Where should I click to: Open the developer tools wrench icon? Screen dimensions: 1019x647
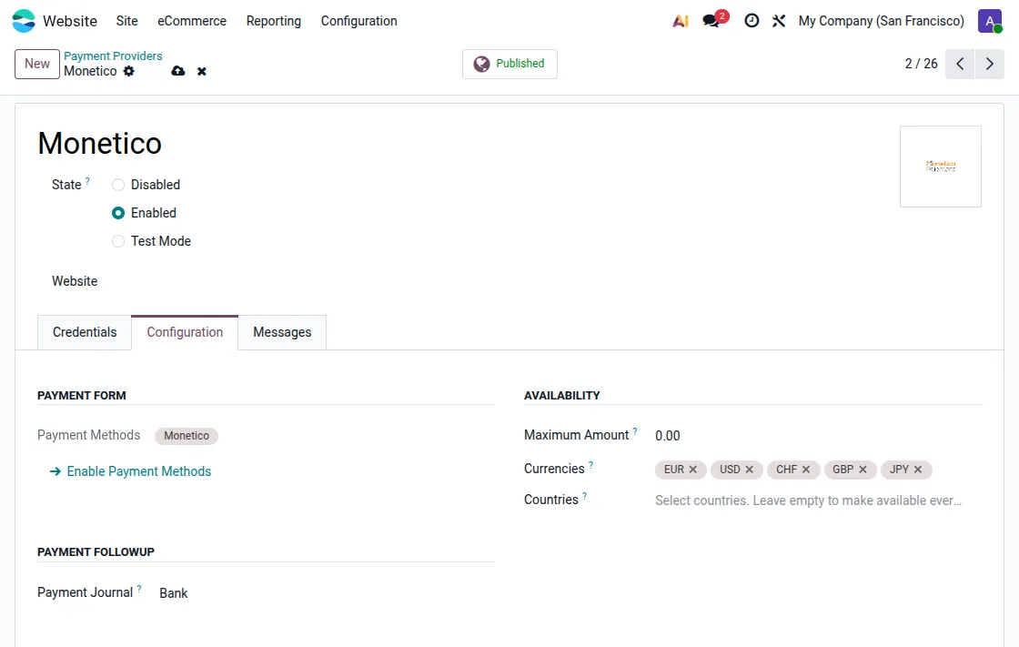[x=779, y=21]
